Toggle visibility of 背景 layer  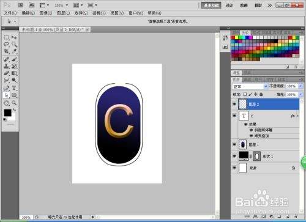click(234, 168)
